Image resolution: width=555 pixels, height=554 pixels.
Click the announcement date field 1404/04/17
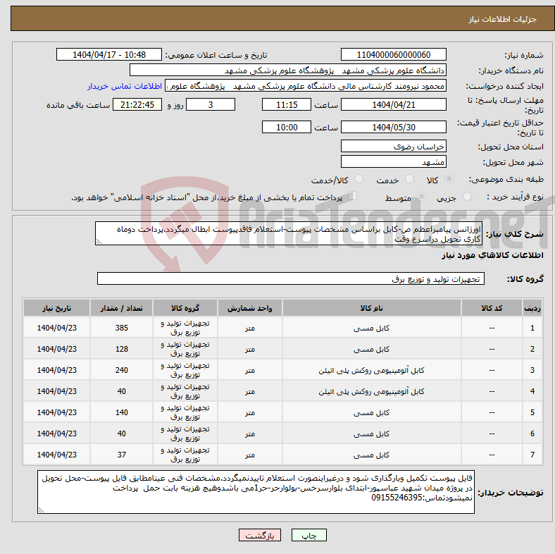coord(109,54)
